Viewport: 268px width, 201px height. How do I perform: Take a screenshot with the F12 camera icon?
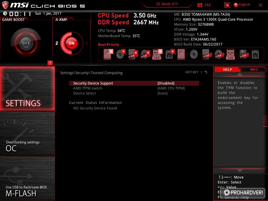[x=200, y=5]
